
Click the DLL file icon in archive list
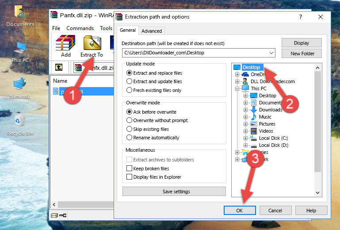pyautogui.click(x=56, y=92)
